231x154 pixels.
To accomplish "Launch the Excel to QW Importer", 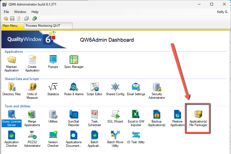I will point(136,115).
